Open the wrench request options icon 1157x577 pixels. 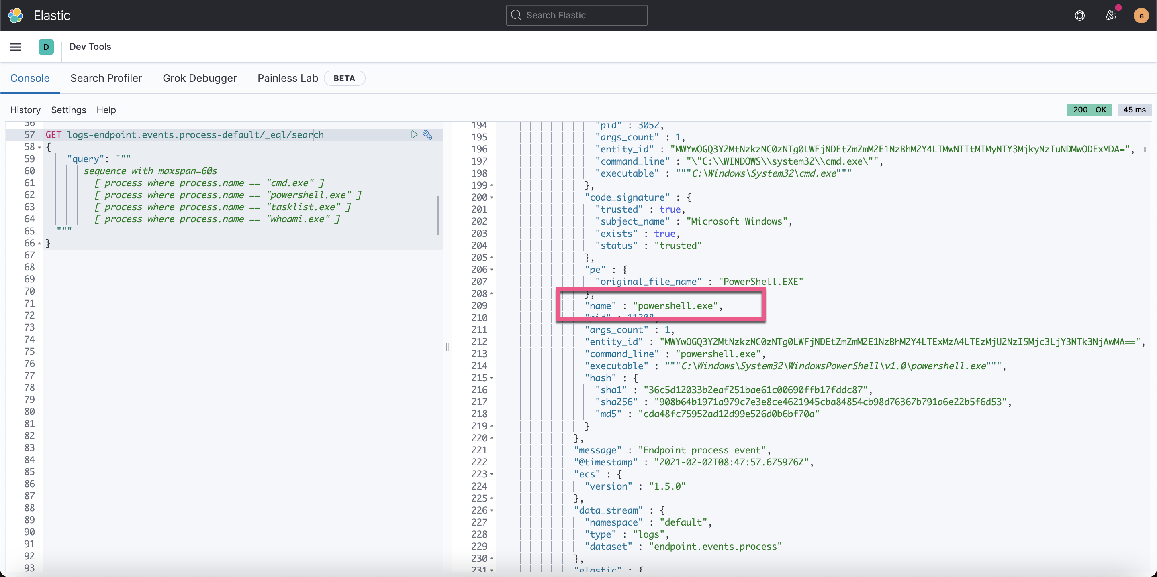coord(427,134)
